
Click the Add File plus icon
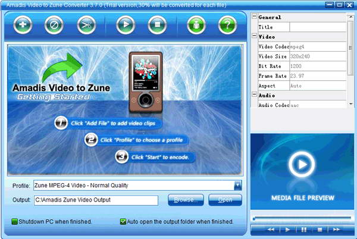click(x=23, y=24)
